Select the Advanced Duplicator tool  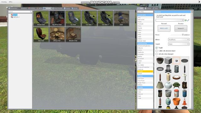point(145,46)
